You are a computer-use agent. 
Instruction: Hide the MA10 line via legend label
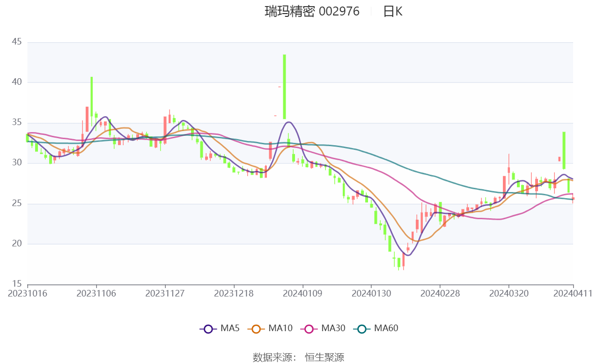(x=280, y=328)
